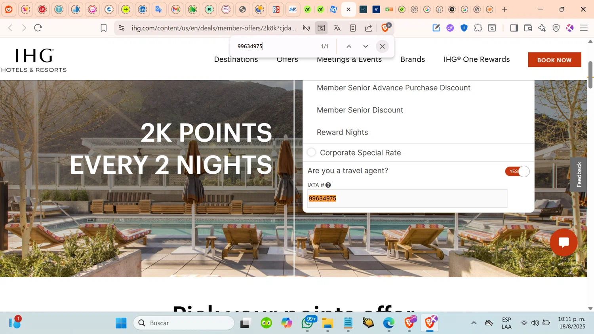
Task: Go back to previous page
Action: 11,28
